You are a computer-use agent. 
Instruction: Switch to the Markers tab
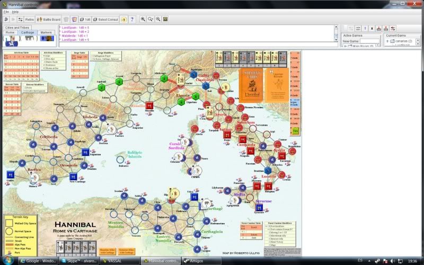point(46,32)
